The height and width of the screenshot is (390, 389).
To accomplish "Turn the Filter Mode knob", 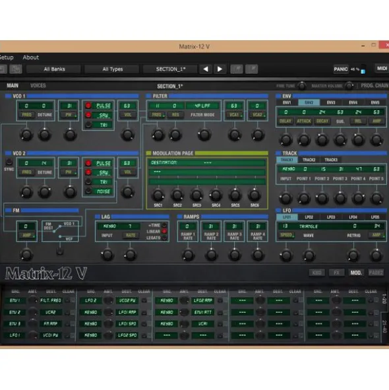I will click(204, 135).
